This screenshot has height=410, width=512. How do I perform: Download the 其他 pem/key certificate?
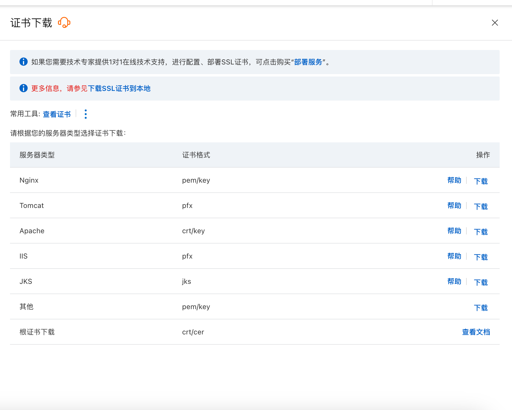481,308
